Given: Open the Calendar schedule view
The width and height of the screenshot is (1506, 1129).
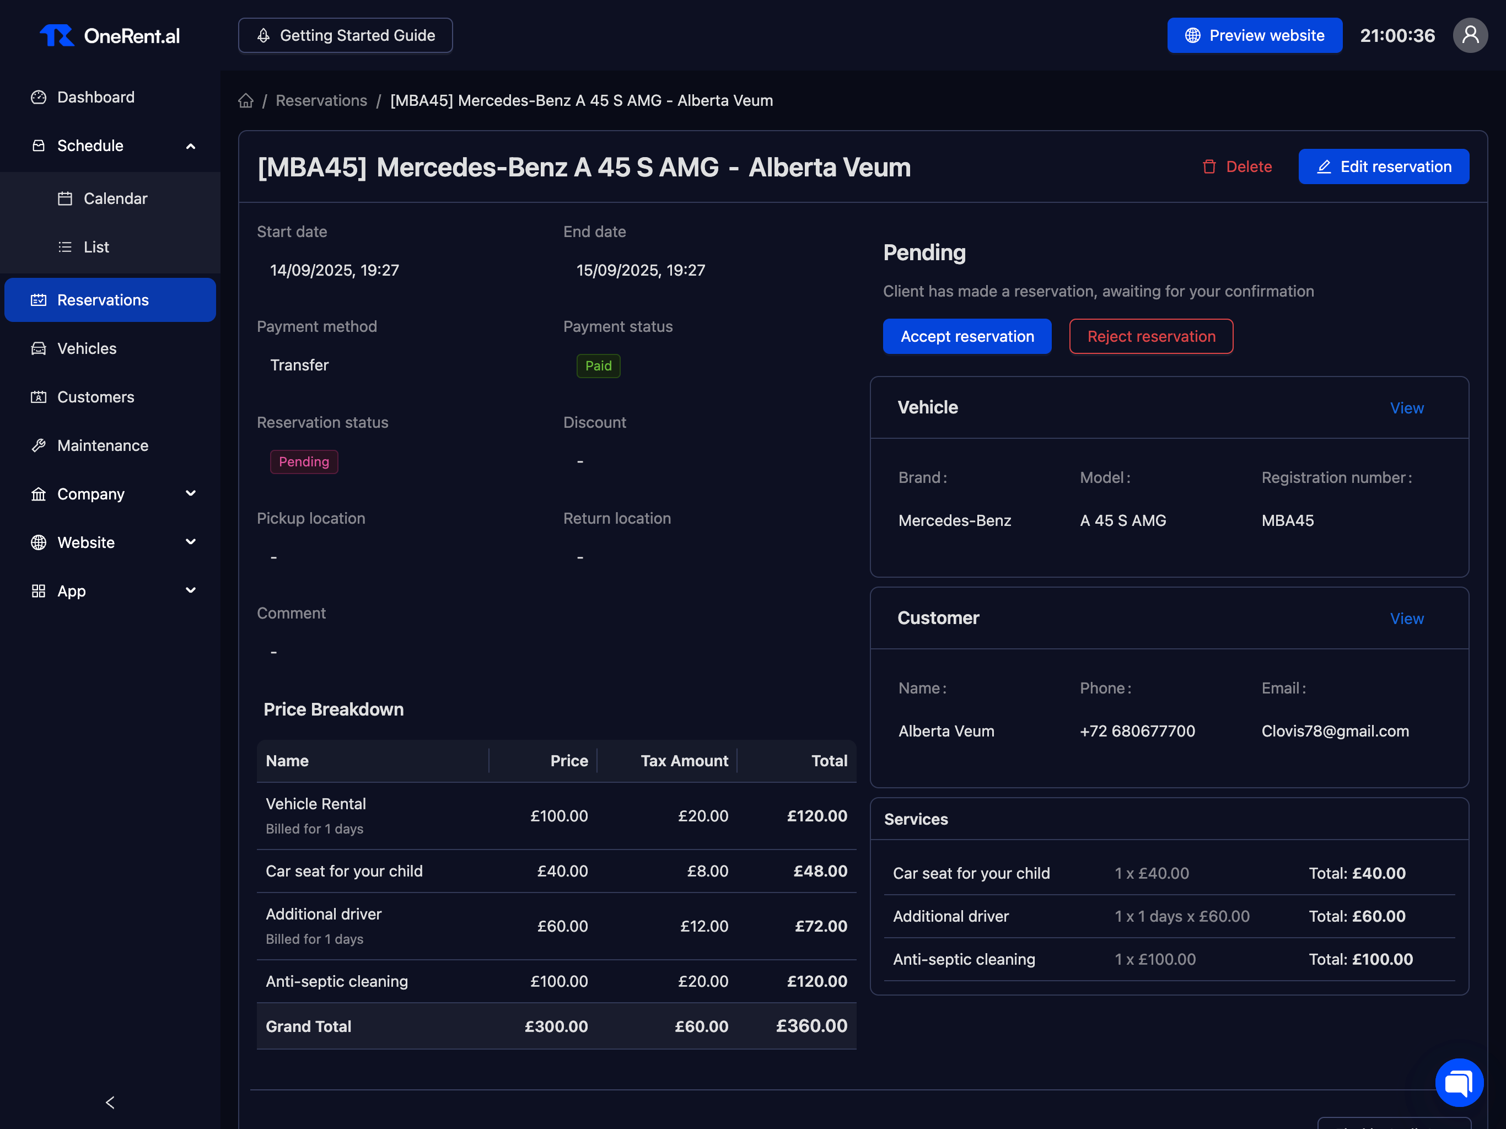Looking at the screenshot, I should click(x=115, y=199).
